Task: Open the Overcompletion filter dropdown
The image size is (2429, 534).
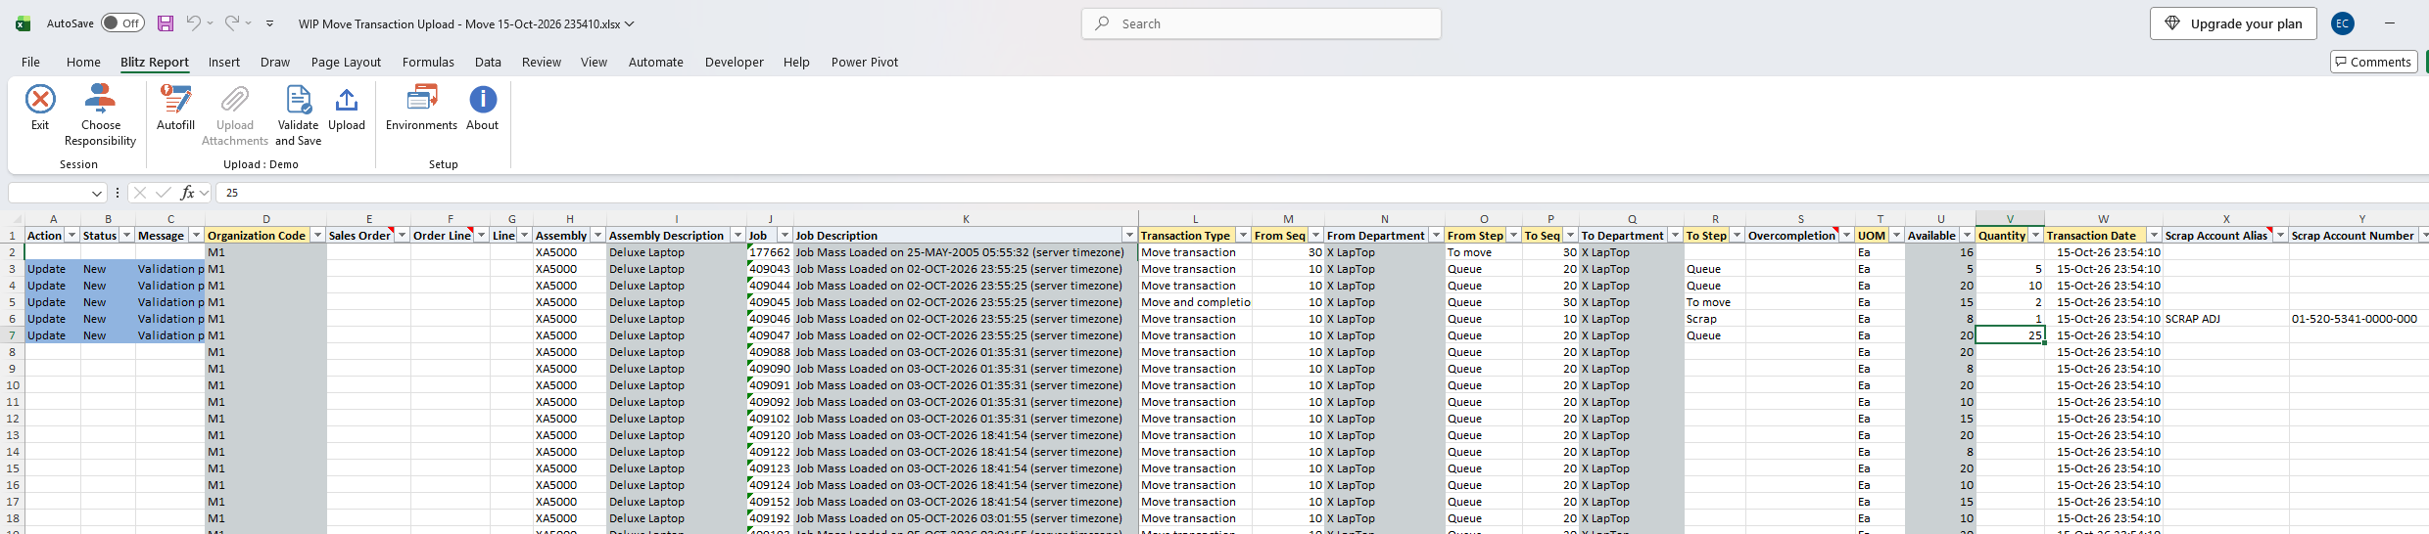Action: pos(1846,236)
